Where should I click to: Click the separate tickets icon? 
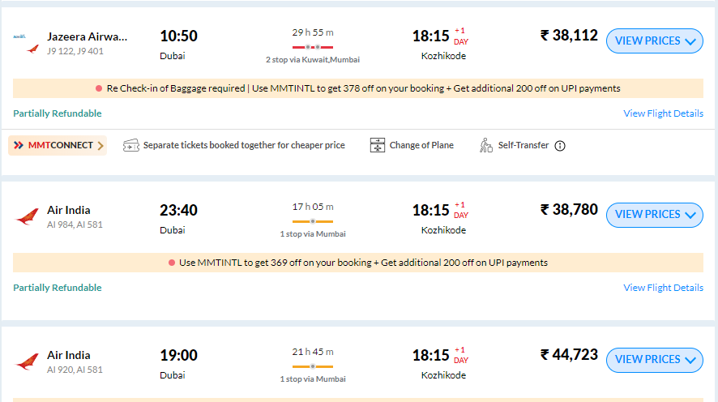point(131,145)
